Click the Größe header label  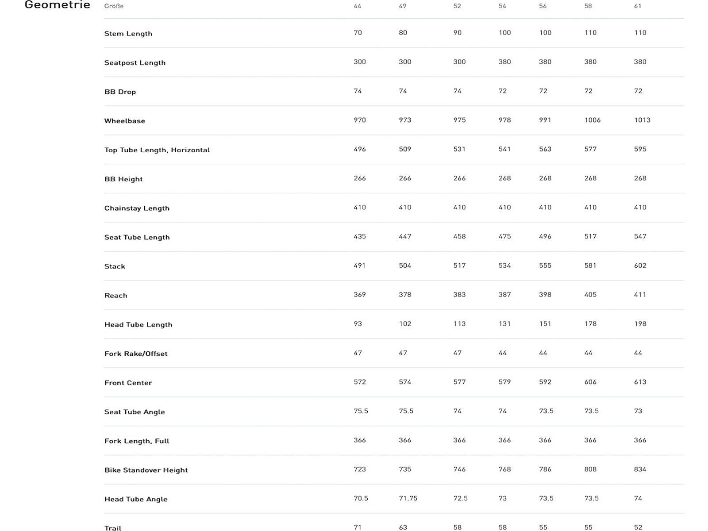(x=114, y=6)
